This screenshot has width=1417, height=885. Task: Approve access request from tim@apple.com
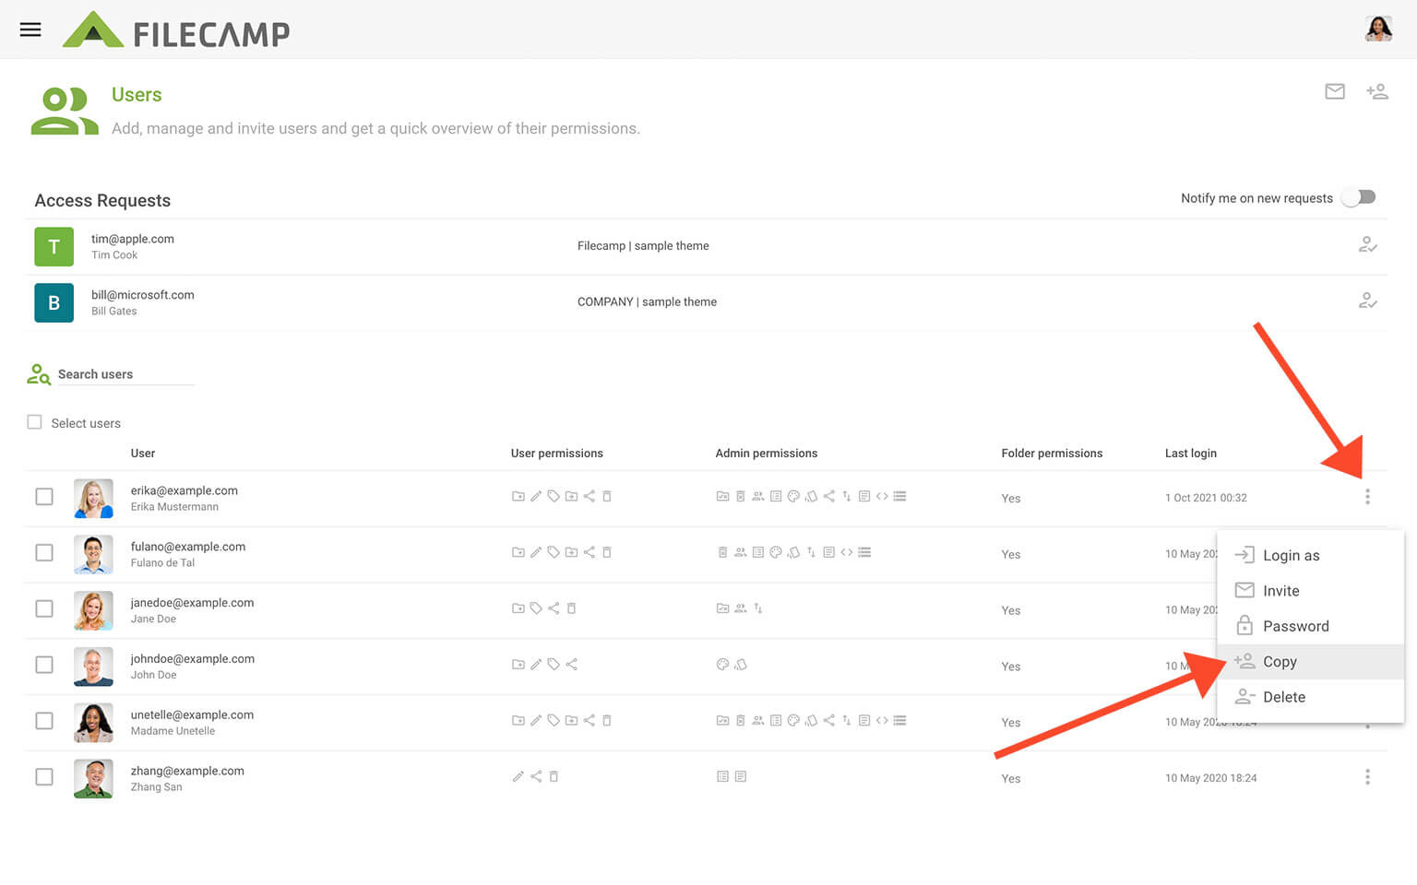(1367, 245)
